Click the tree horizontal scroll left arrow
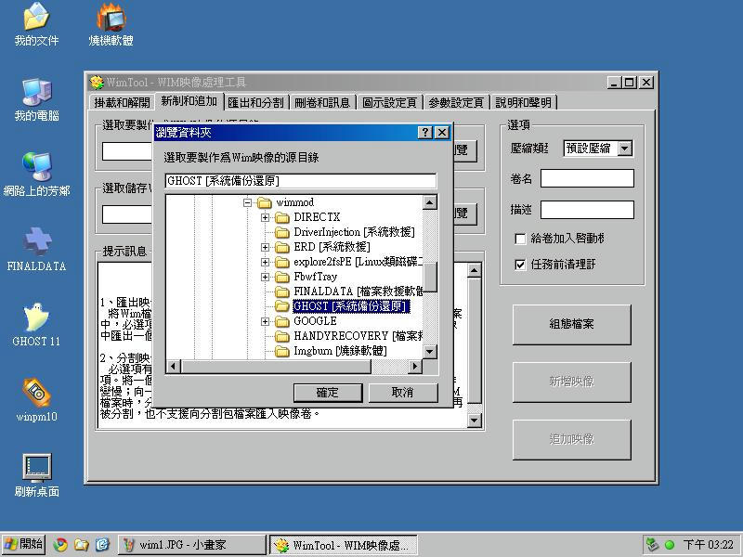The image size is (743, 557). pyautogui.click(x=174, y=366)
